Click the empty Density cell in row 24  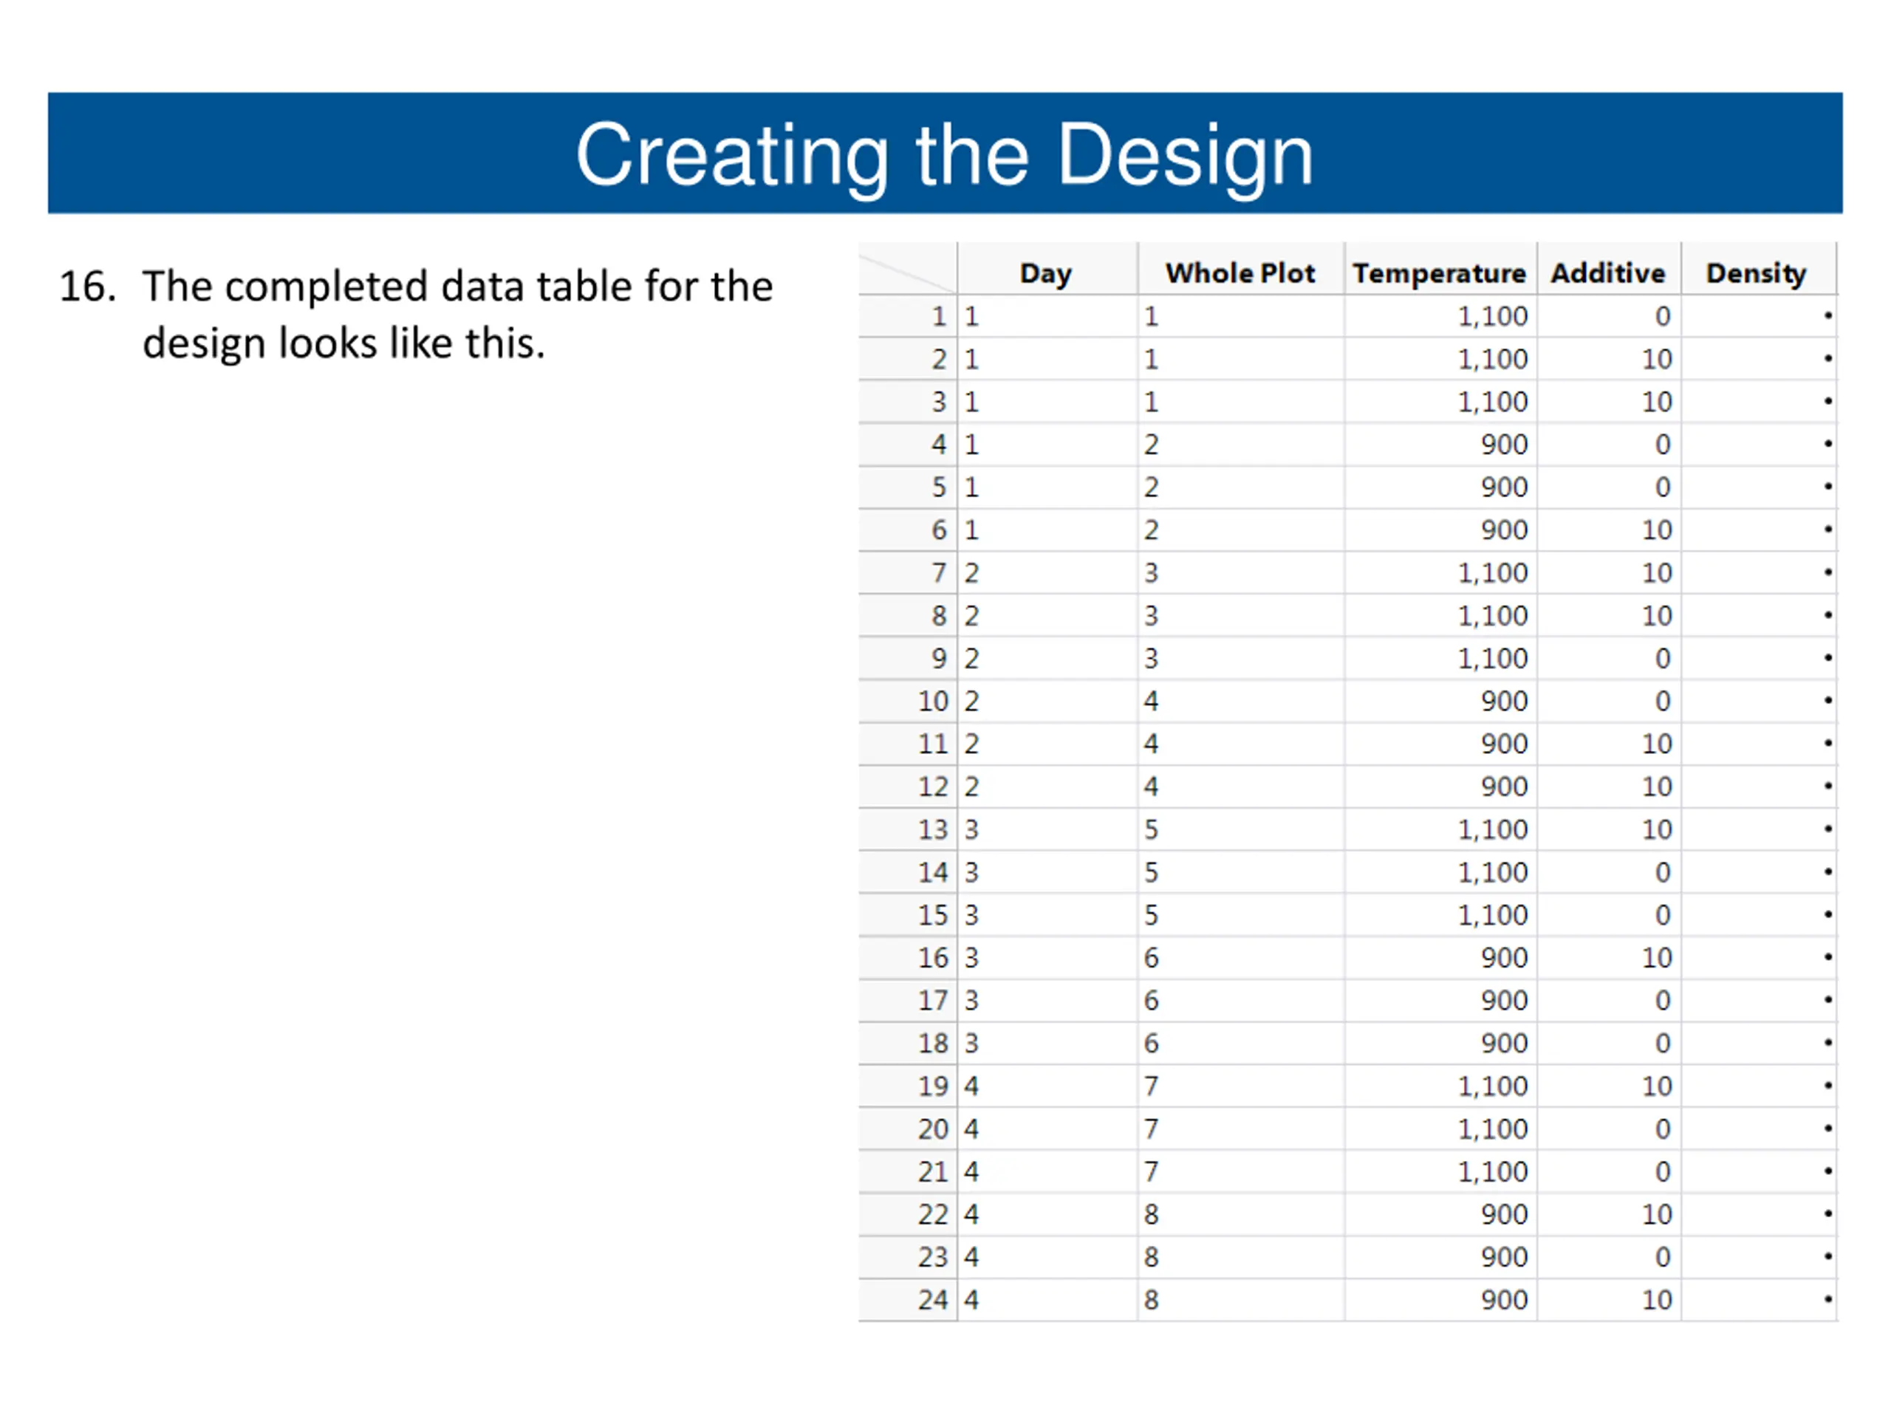coord(1757,1299)
